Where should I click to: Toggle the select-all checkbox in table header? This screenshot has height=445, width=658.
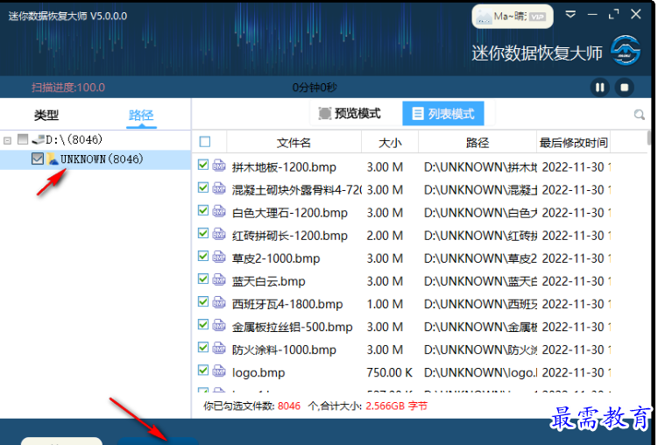[x=205, y=142]
